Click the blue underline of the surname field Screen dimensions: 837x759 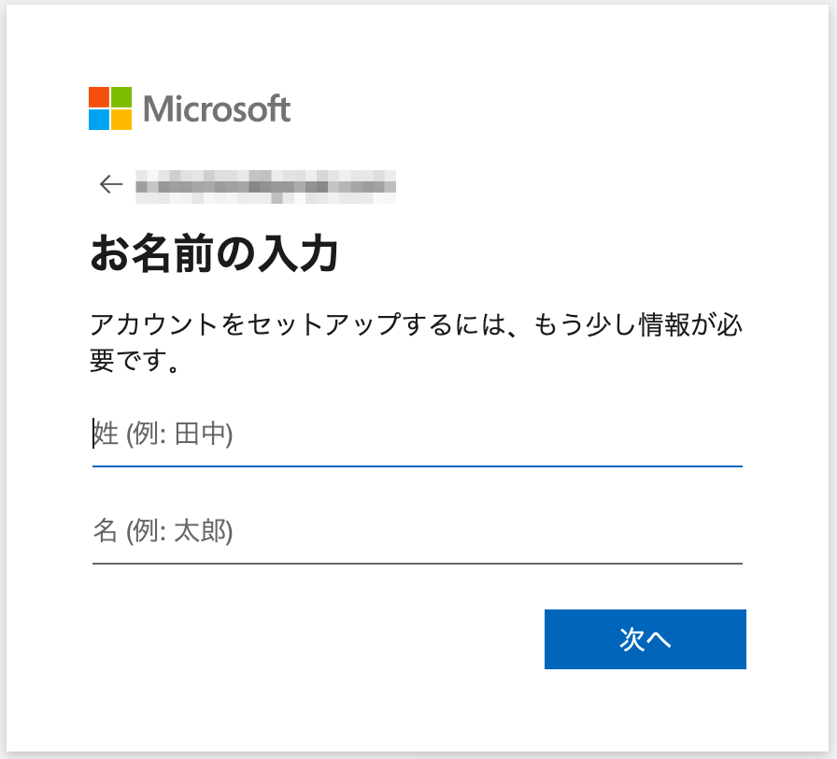pyautogui.click(x=418, y=466)
